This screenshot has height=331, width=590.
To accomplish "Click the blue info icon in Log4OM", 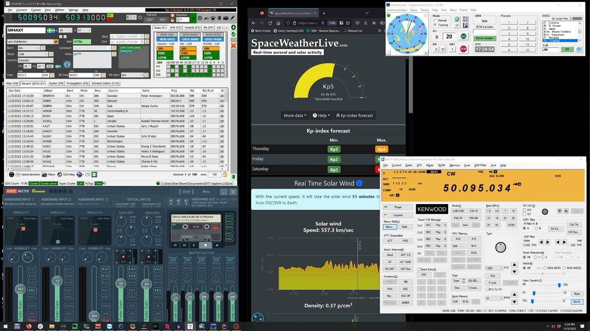I will click(67, 65).
